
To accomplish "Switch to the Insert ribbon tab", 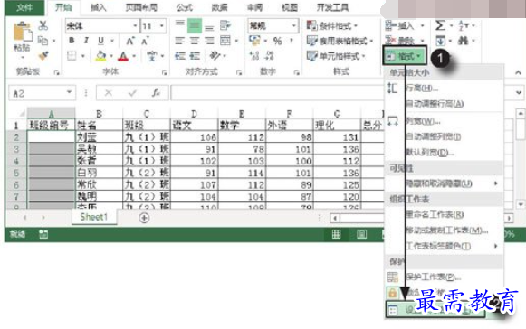I will tap(98, 7).
